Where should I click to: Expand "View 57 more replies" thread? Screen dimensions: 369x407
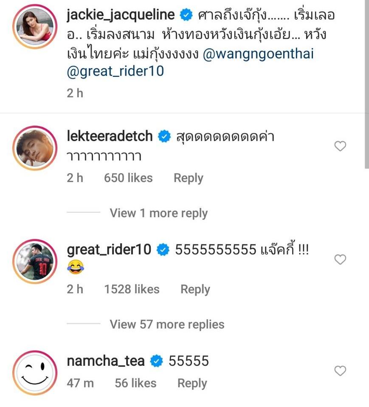click(x=167, y=325)
